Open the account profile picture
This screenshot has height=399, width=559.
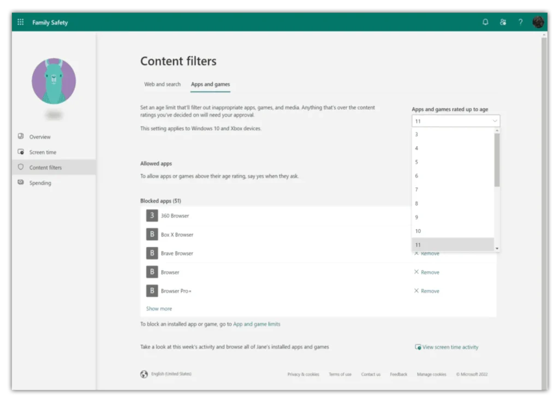tap(538, 22)
